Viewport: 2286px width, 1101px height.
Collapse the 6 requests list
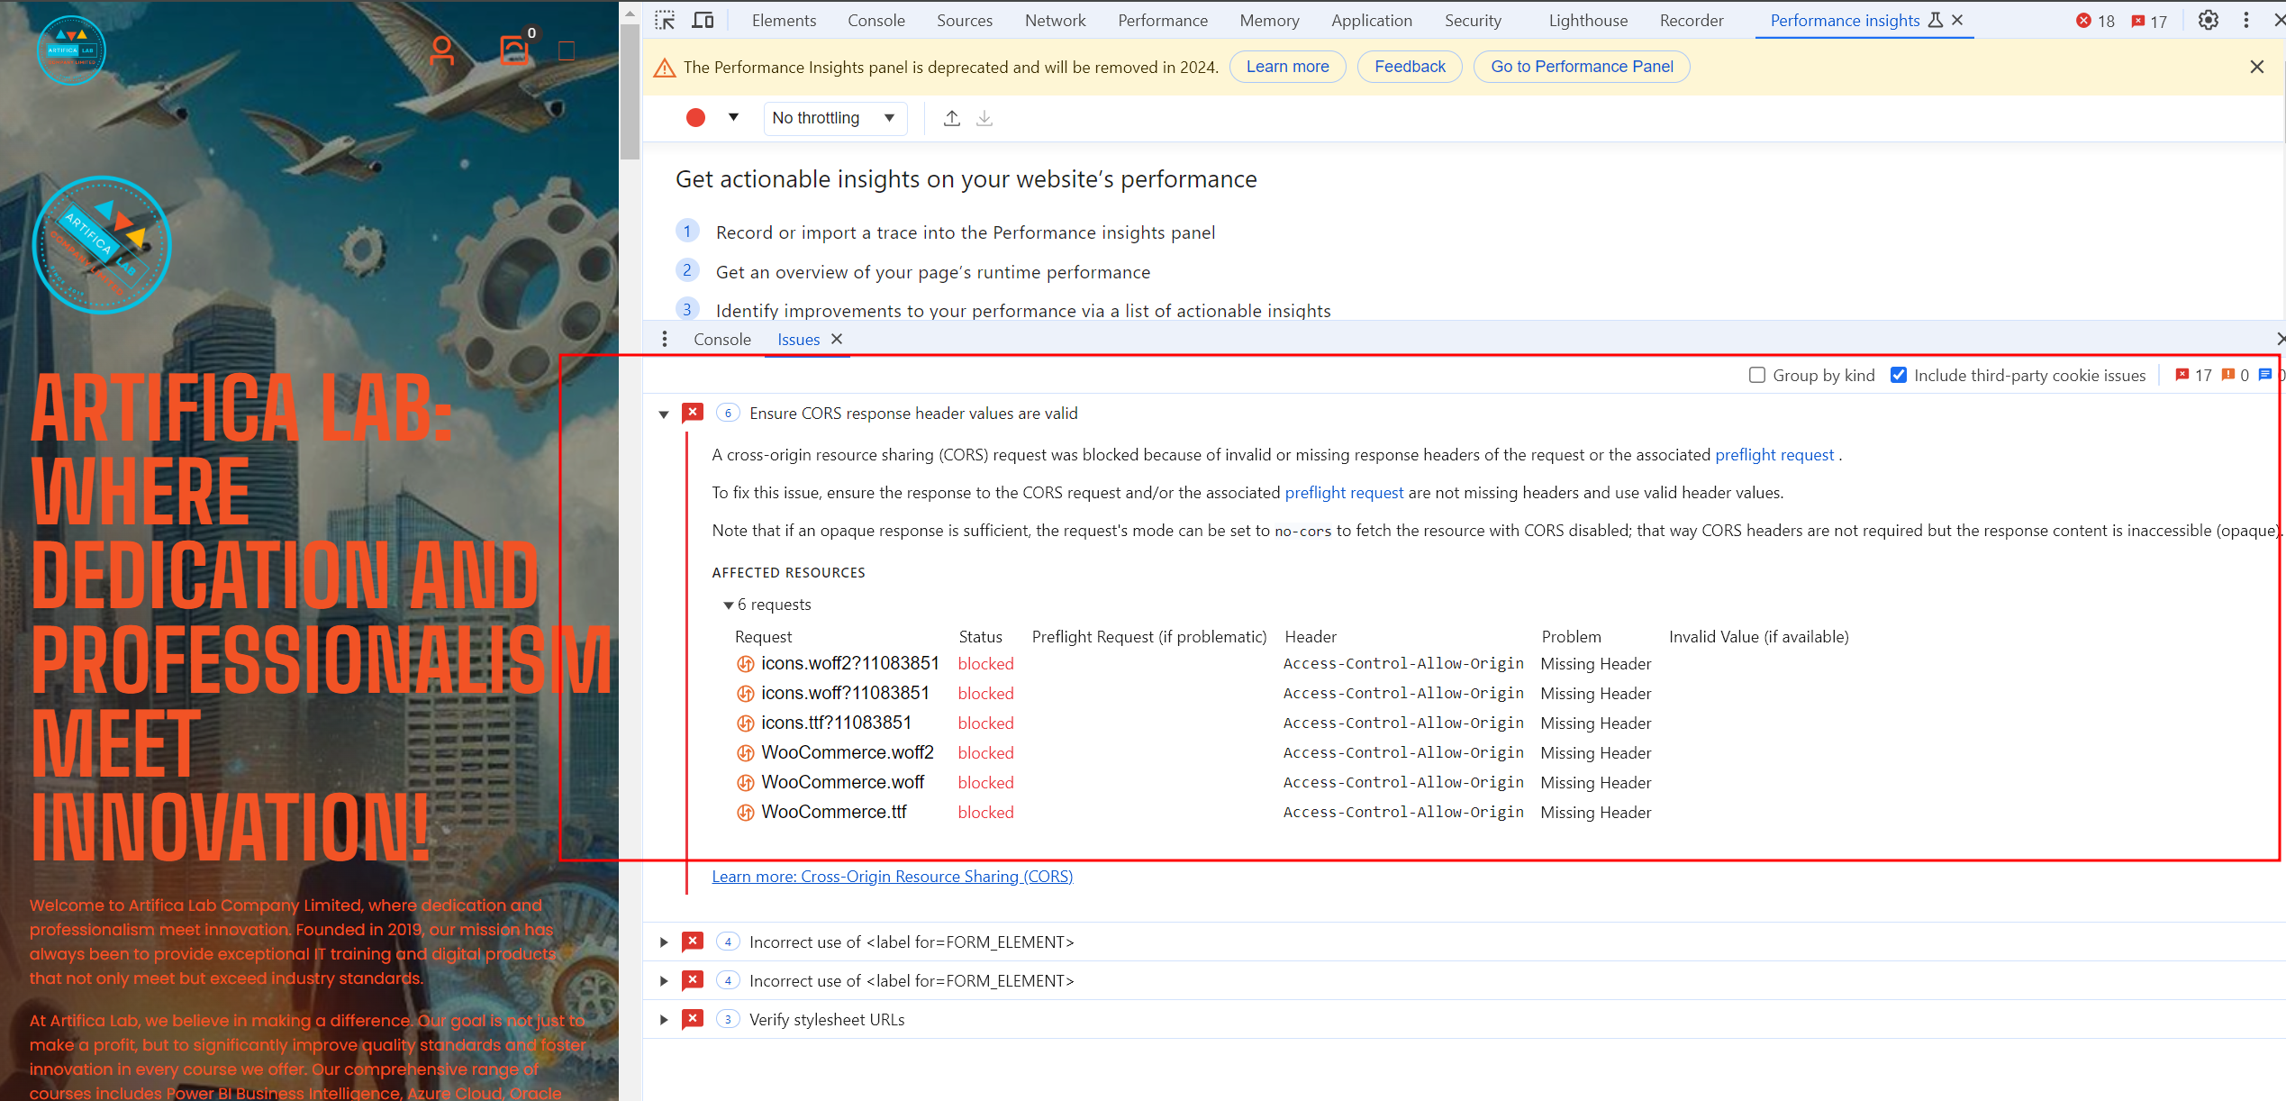coord(728,605)
